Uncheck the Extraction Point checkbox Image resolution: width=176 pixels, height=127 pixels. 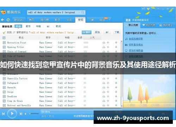[4, 42]
